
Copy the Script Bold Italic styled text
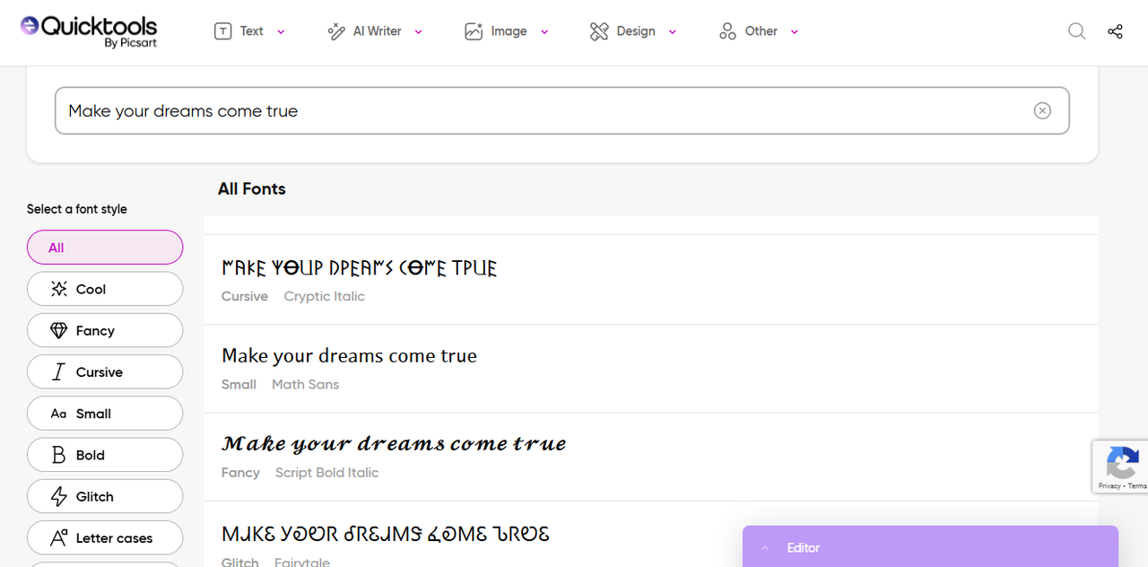click(394, 444)
